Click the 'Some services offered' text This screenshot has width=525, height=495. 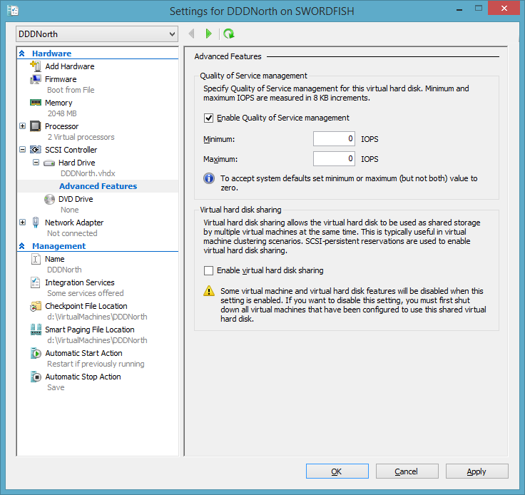[86, 293]
